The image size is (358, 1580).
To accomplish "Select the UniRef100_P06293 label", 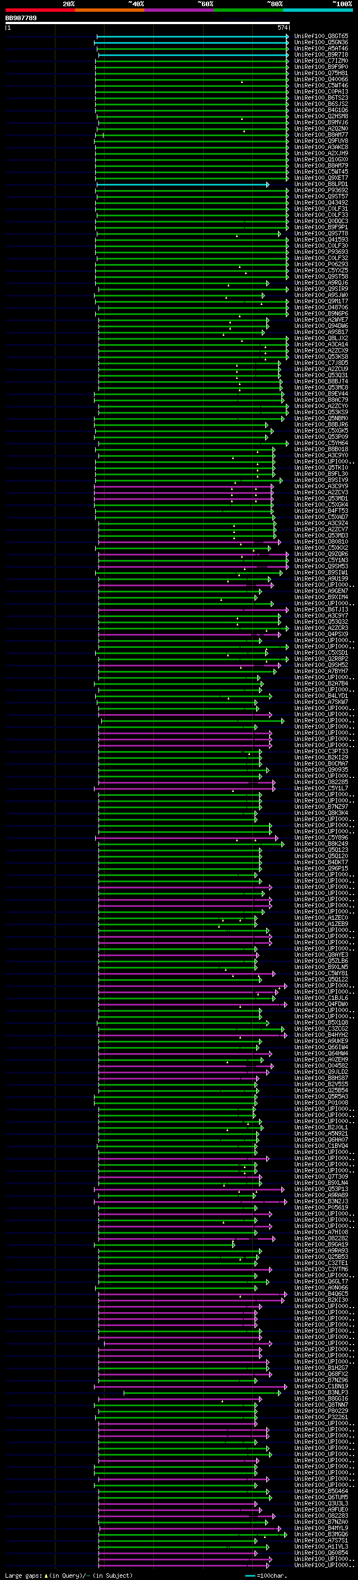I will point(321,265).
